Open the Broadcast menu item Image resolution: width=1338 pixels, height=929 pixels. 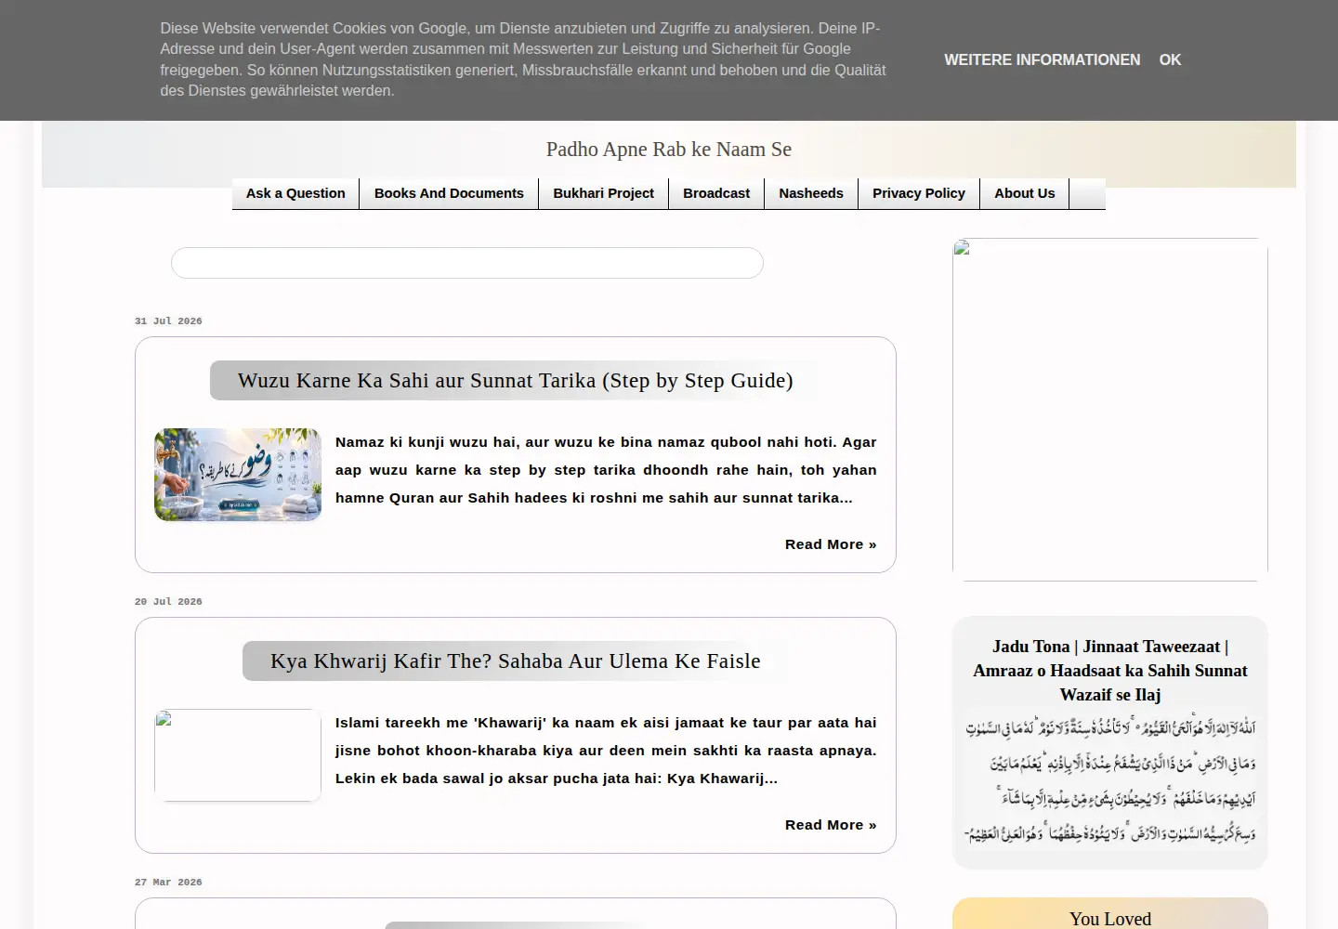coord(716,193)
